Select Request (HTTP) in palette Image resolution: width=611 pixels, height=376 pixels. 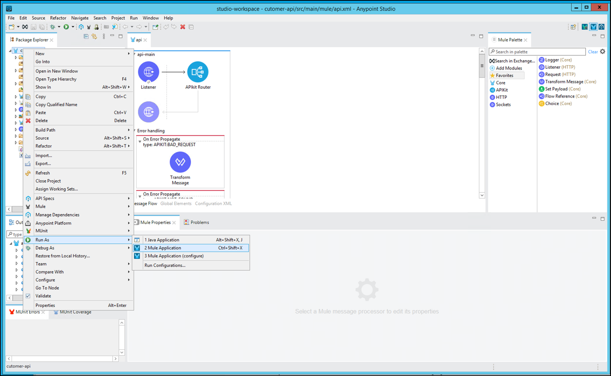click(557, 74)
